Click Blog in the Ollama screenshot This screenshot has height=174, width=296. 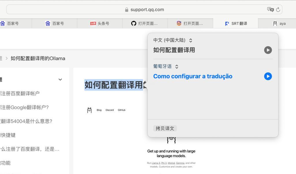coord(99,110)
